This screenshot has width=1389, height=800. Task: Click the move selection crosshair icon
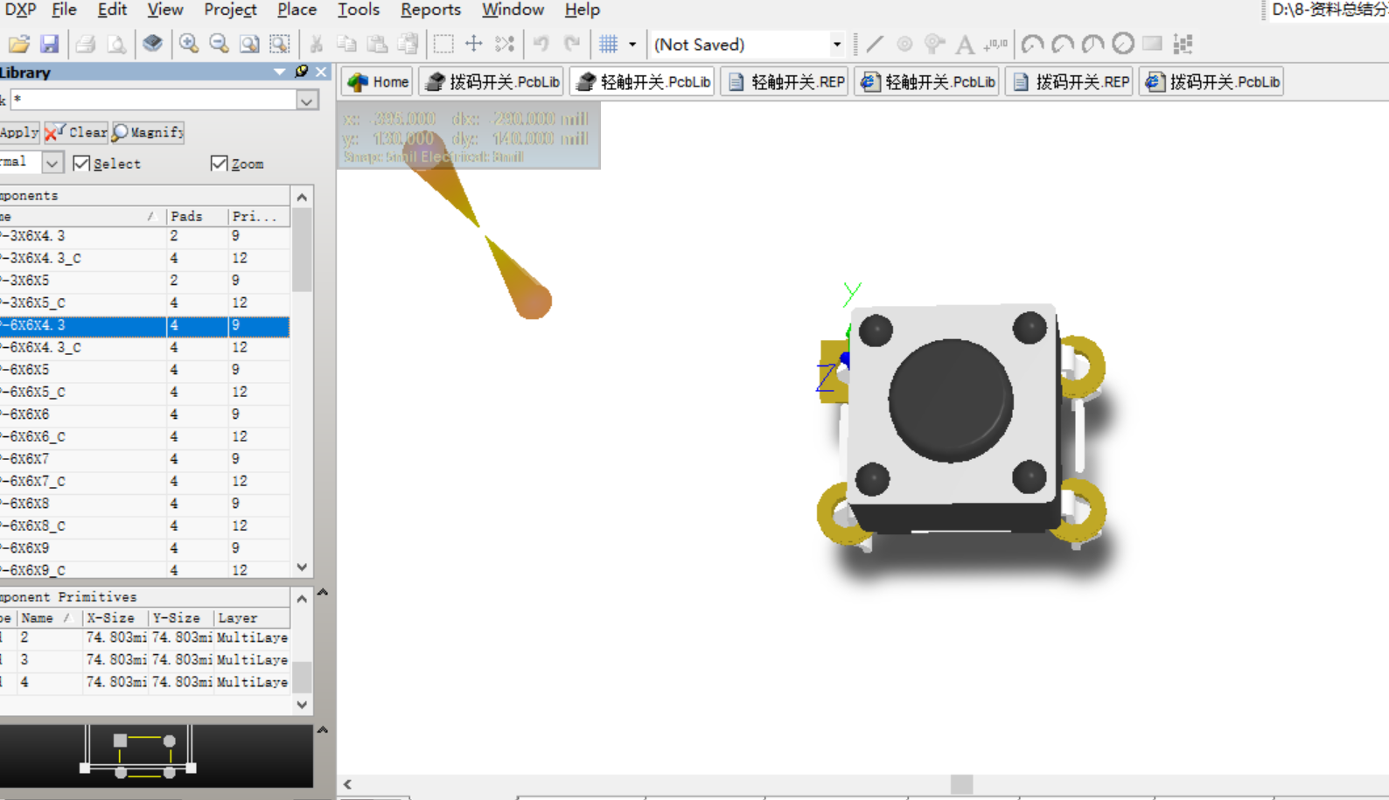coord(474,44)
